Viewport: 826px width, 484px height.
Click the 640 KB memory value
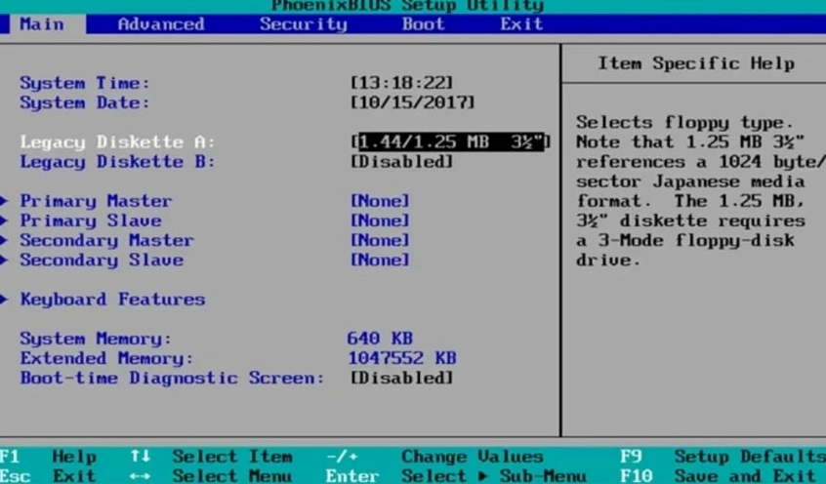(380, 338)
